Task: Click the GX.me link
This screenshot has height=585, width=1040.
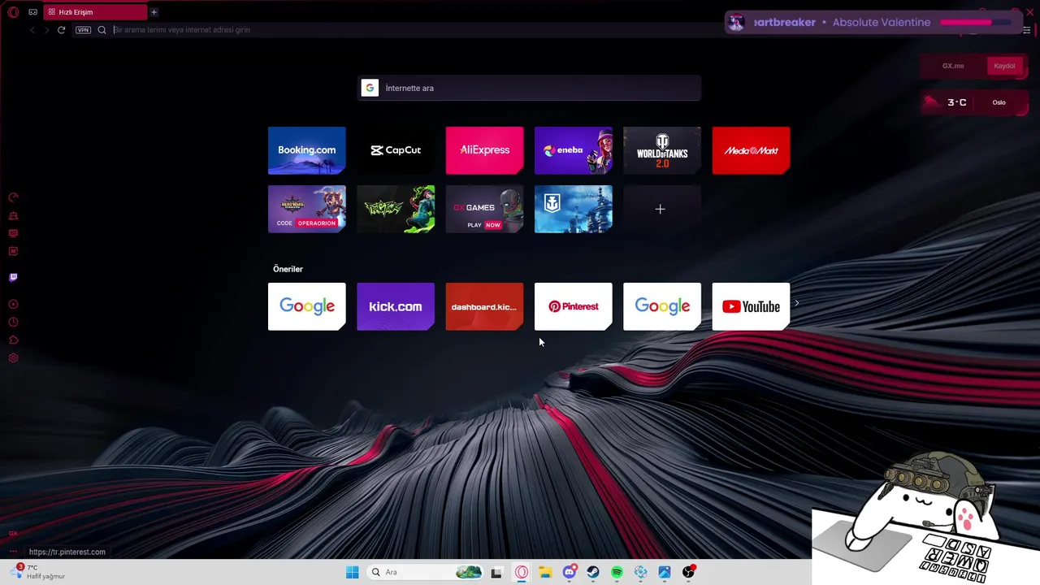Action: click(953, 66)
